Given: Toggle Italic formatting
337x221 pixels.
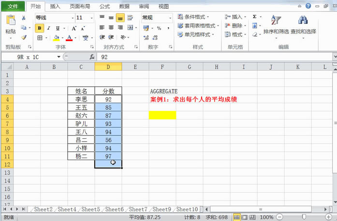Looking at the screenshot, I should pos(49,28).
